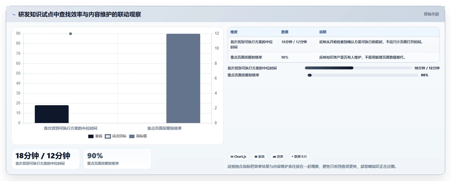Image resolution: width=451 pixels, height=181 pixels.
Task: Click x-axis label 首次找到可执行方案的中位时间
Action: pos(70,128)
